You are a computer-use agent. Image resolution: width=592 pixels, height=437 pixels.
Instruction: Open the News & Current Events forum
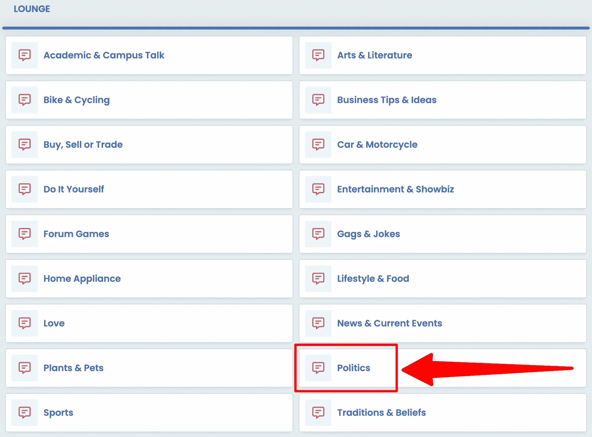click(x=389, y=324)
